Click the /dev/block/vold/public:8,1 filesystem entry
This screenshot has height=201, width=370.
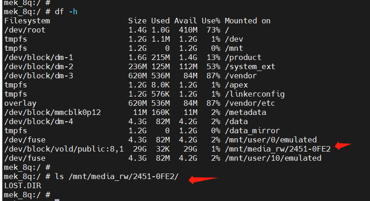(x=64, y=149)
